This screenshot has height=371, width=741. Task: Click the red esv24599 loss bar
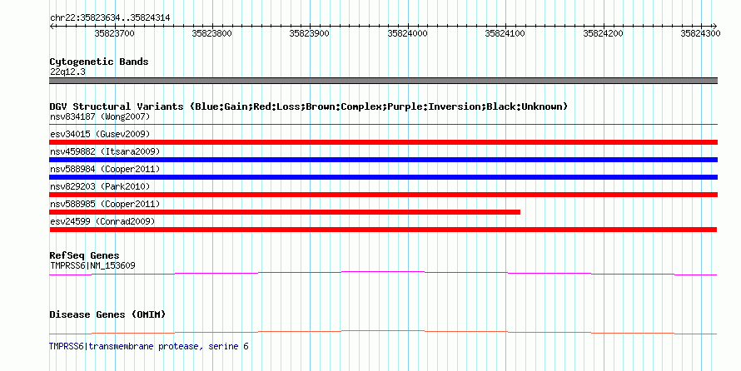383,230
